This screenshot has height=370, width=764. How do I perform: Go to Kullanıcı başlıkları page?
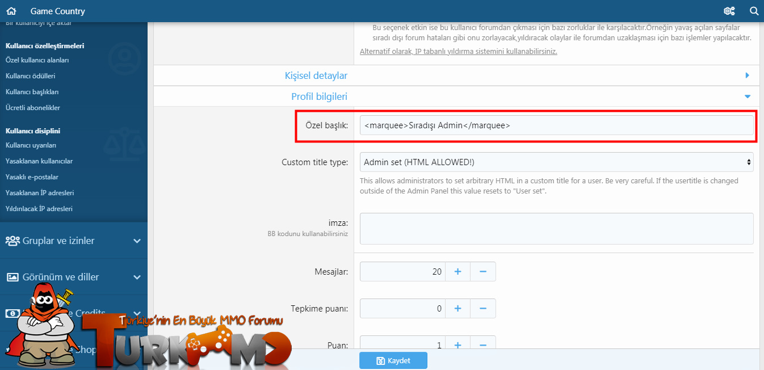point(32,92)
